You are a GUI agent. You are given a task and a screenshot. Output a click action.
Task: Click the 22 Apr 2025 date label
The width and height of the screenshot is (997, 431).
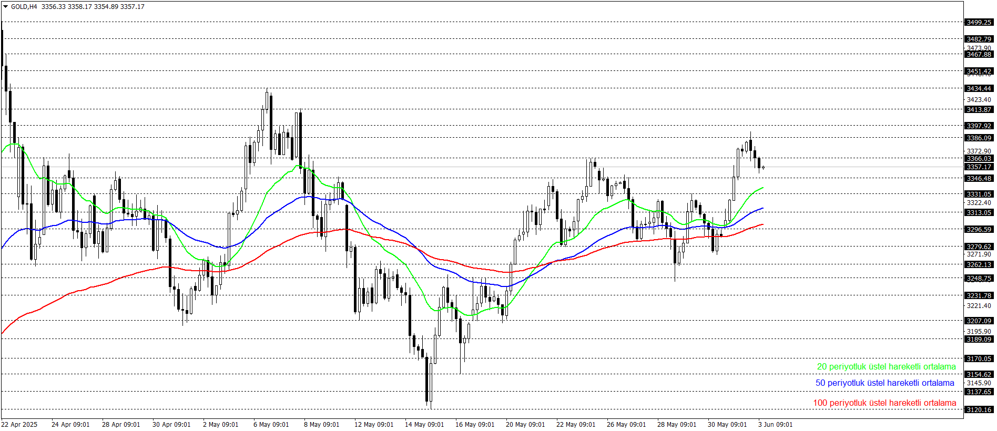pyautogui.click(x=19, y=425)
